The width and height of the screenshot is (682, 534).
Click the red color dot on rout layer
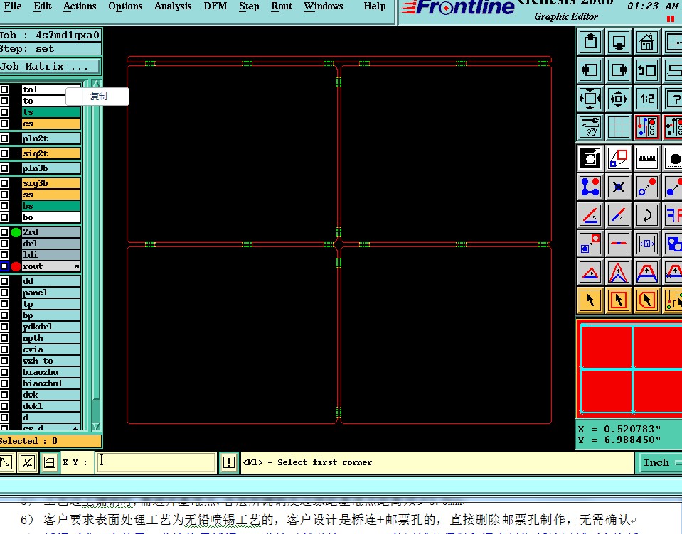[16, 266]
